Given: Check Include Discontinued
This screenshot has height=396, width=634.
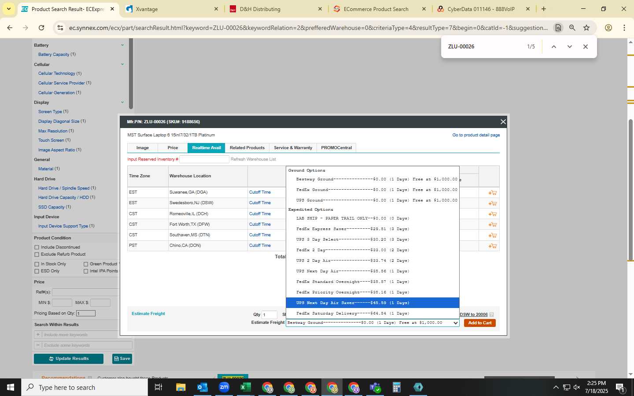Looking at the screenshot, I should click(x=37, y=247).
